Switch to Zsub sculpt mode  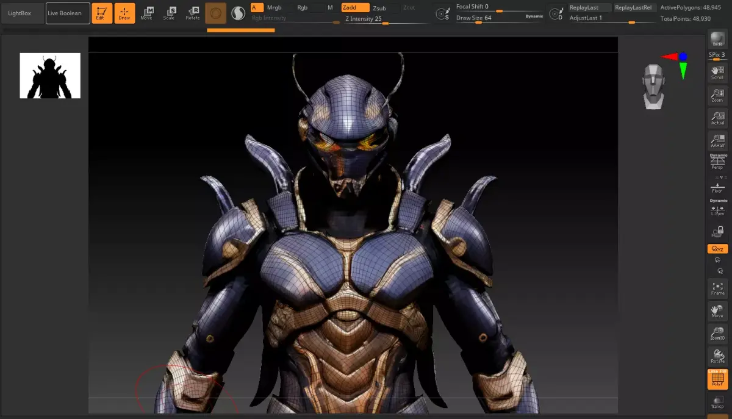379,8
